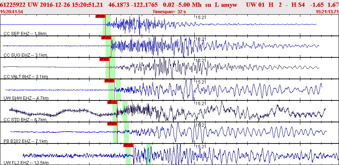Click the second green window on SHW trace
The height and width of the screenshot is (165, 339).
(x=118, y=89)
